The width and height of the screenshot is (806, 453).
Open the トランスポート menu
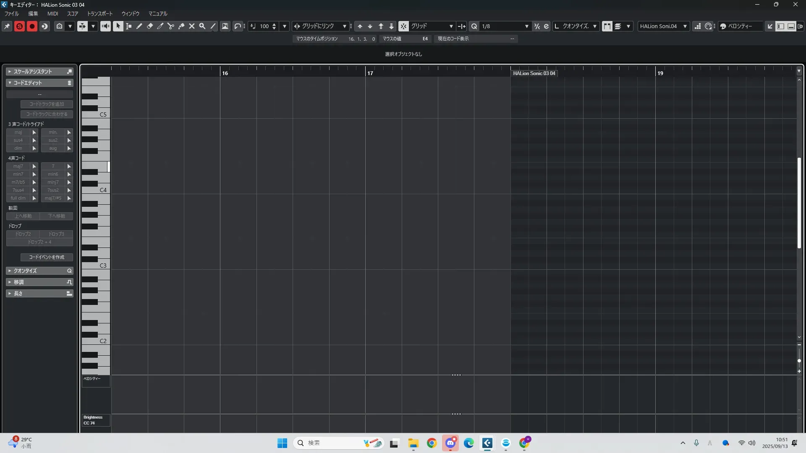coord(99,13)
